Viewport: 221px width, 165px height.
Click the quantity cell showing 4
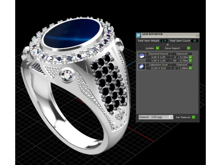[174, 57]
